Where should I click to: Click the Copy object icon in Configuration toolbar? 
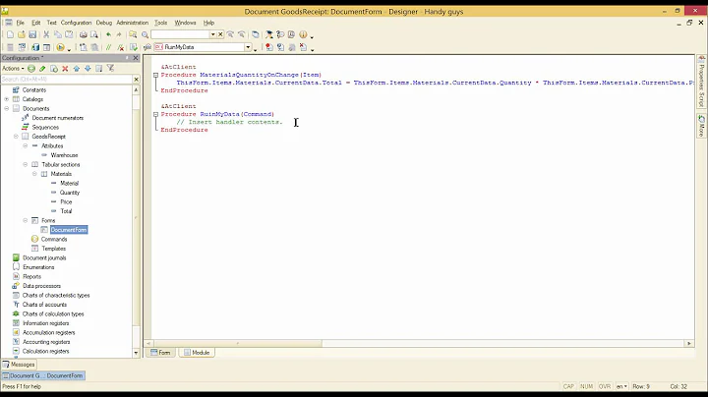click(x=54, y=69)
